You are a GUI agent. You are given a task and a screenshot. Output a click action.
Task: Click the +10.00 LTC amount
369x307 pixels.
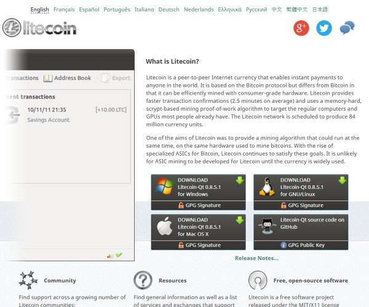(111, 110)
